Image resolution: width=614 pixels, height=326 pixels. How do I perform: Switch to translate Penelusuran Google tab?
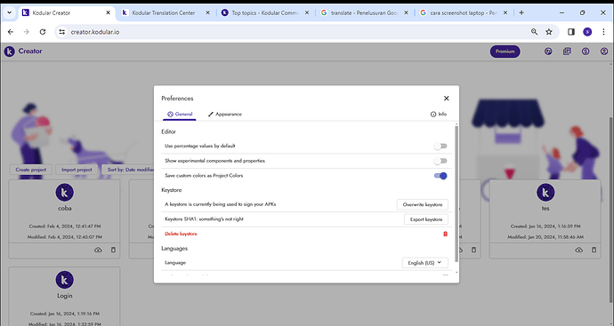click(364, 13)
